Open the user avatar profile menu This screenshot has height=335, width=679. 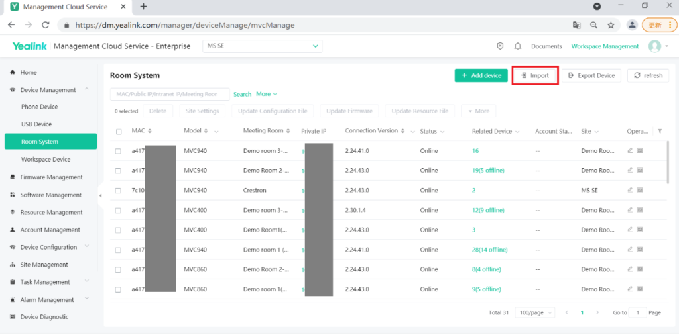[x=655, y=46]
